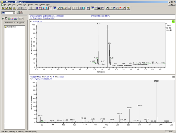This screenshot has width=176, height=133.
Task: Toggle the green pin on the chromatogram cell
Action: (173, 21)
